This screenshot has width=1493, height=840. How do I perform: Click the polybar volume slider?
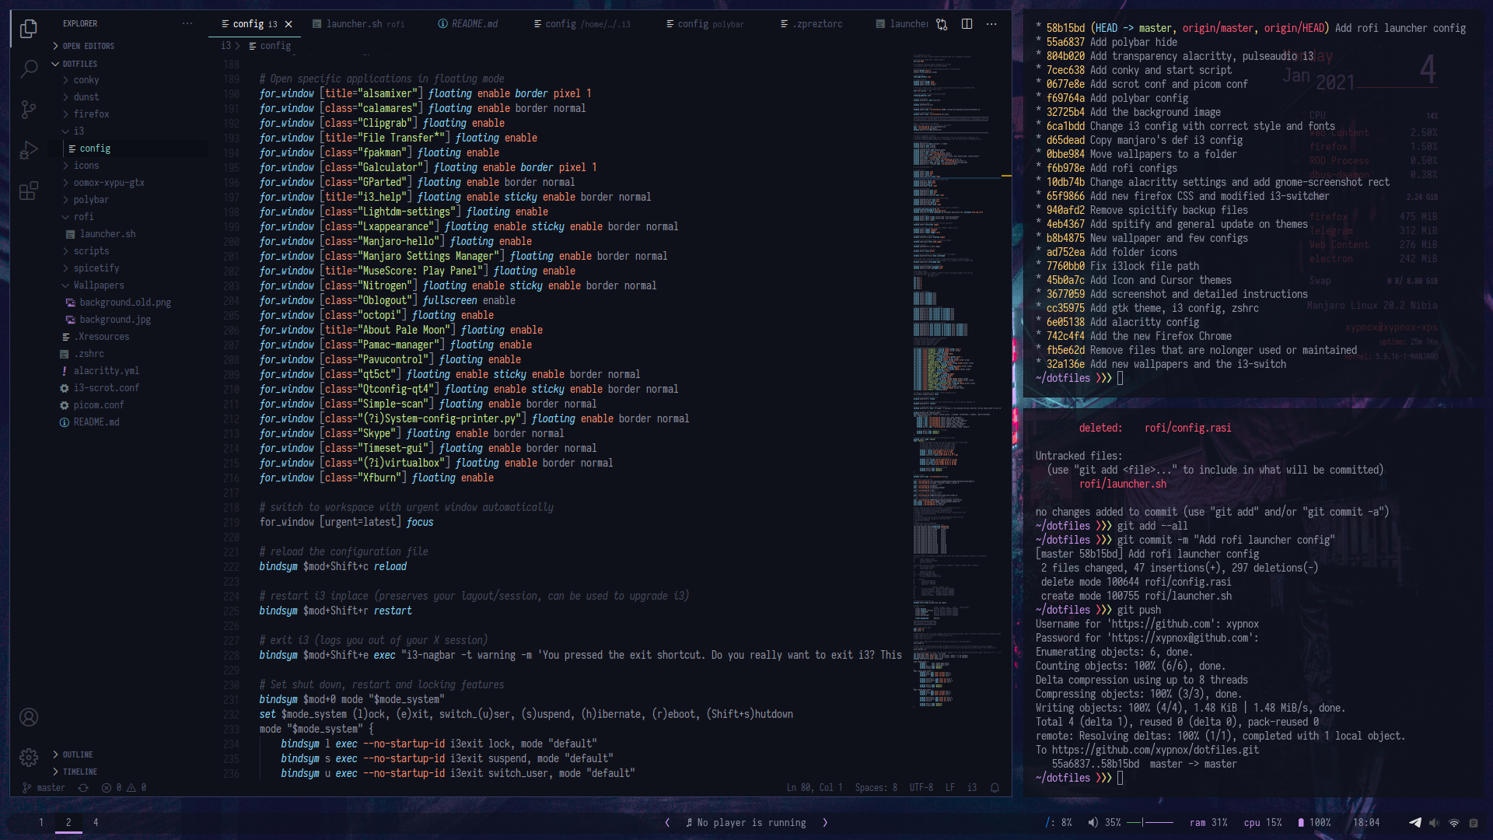(x=1150, y=823)
